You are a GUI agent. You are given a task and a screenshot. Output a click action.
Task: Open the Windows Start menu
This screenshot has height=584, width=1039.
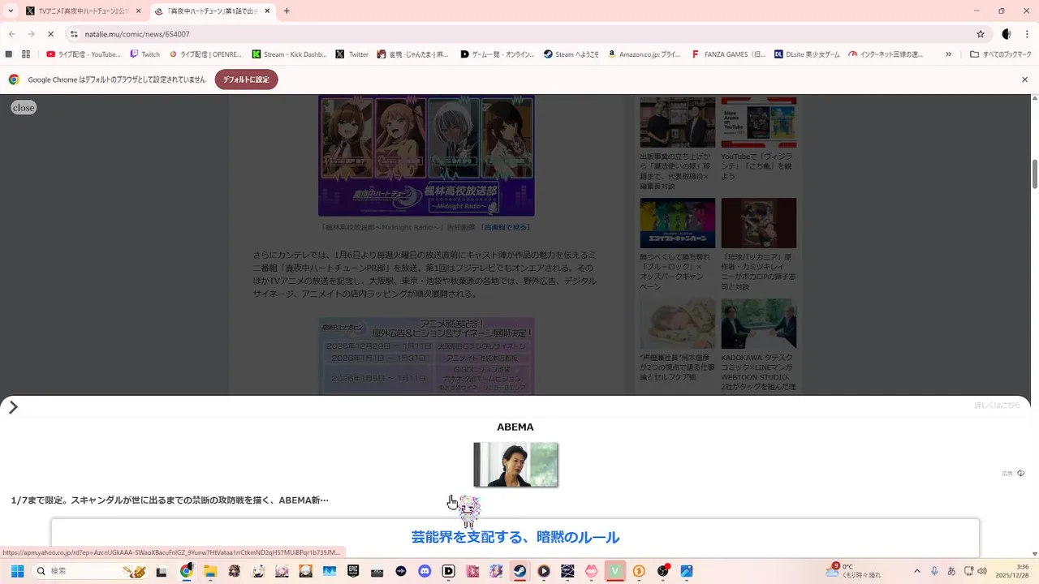[17, 571]
